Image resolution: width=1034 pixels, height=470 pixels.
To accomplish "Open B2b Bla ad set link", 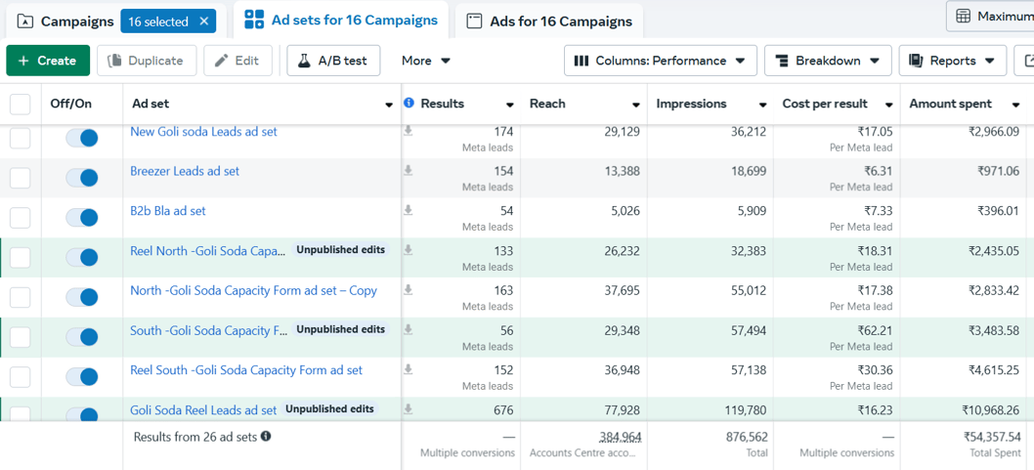I will [168, 211].
